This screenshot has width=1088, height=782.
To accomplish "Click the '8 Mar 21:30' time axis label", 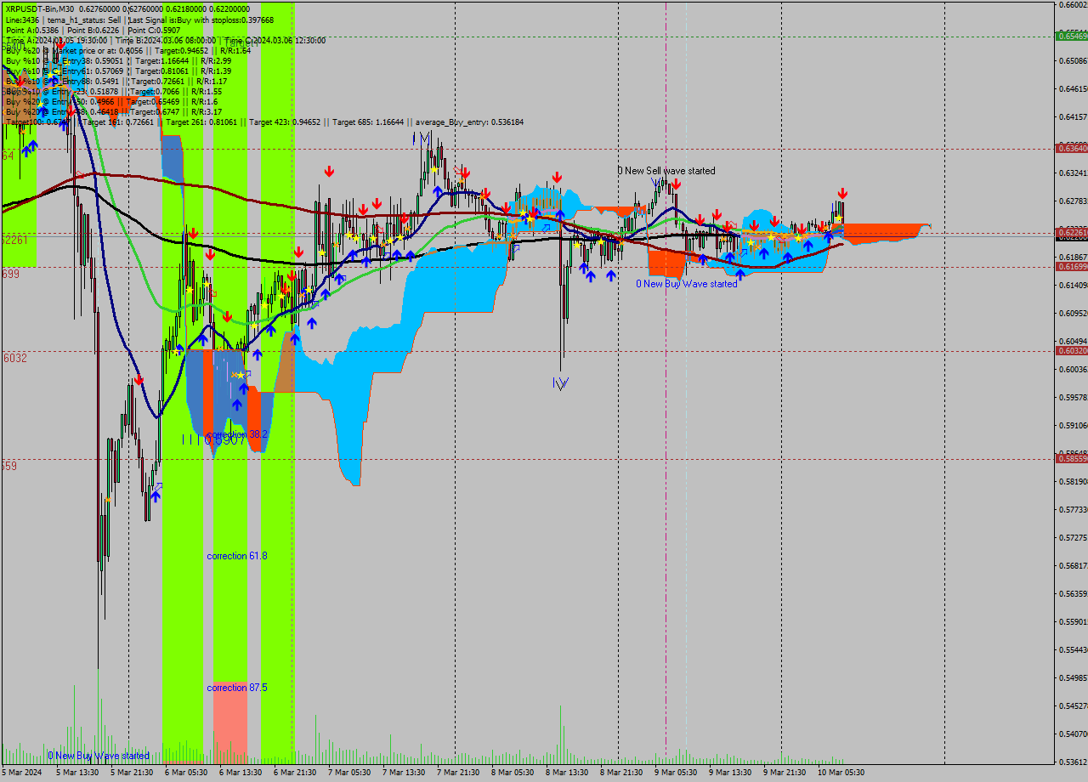I will [621, 773].
